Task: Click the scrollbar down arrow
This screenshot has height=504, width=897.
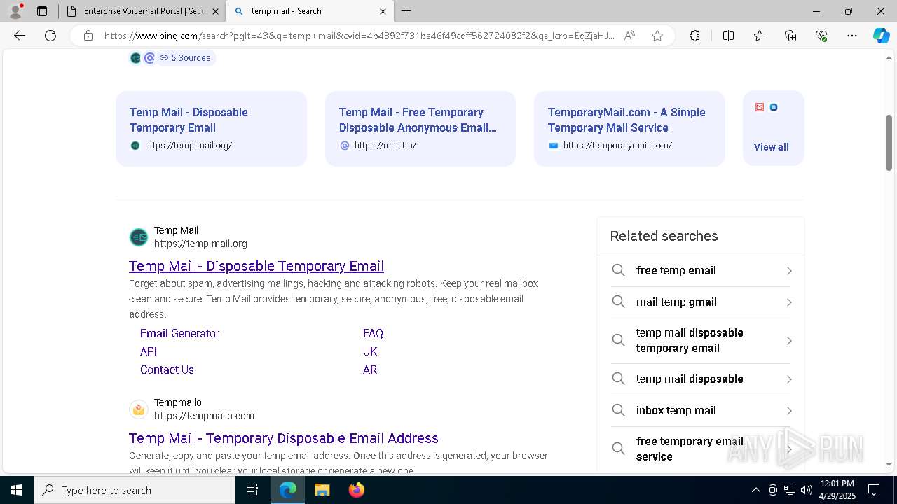Action: coord(889,464)
